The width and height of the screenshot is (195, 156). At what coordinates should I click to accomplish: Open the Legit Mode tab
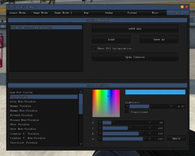[x=18, y=13]
